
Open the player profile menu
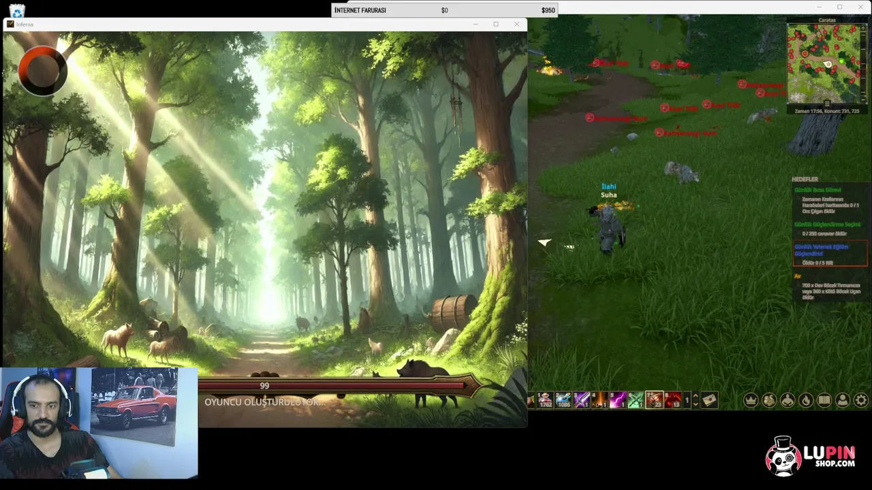point(843,400)
